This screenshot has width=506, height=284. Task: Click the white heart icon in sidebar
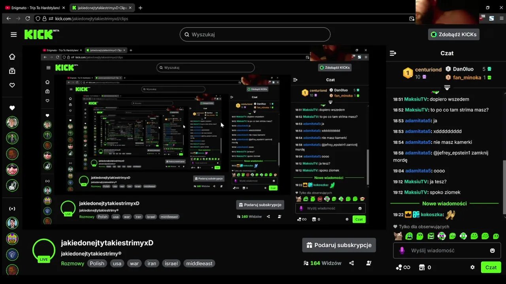pyautogui.click(x=12, y=108)
